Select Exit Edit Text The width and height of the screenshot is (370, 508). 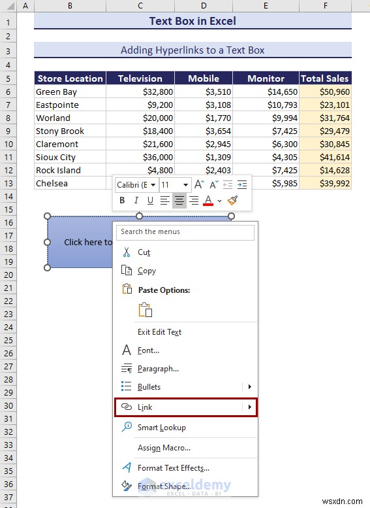point(185,332)
